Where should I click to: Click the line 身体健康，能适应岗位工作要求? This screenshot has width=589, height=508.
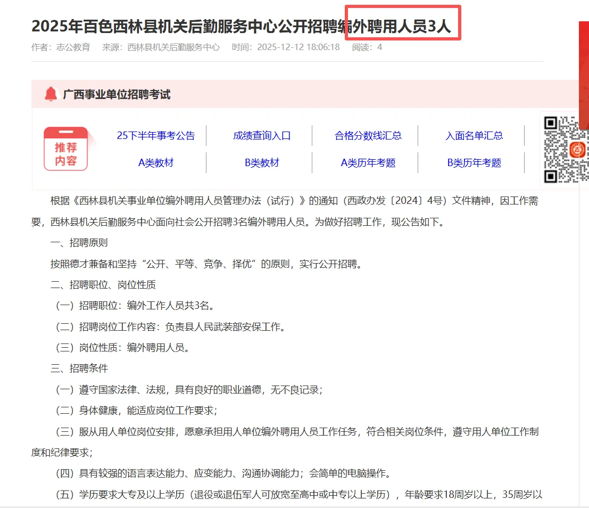point(137,411)
